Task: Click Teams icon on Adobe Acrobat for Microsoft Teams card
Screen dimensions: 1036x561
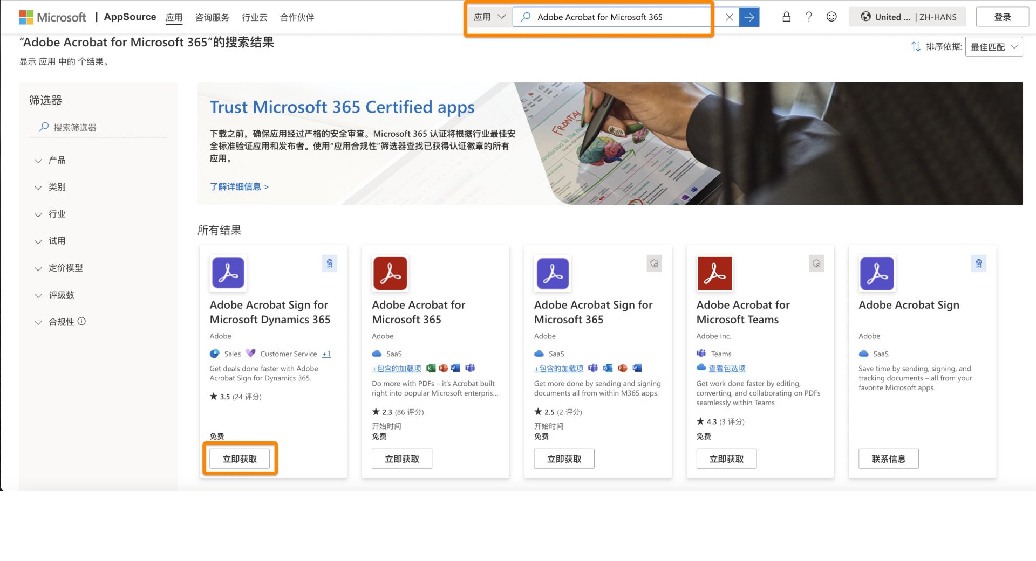Action: 701,354
